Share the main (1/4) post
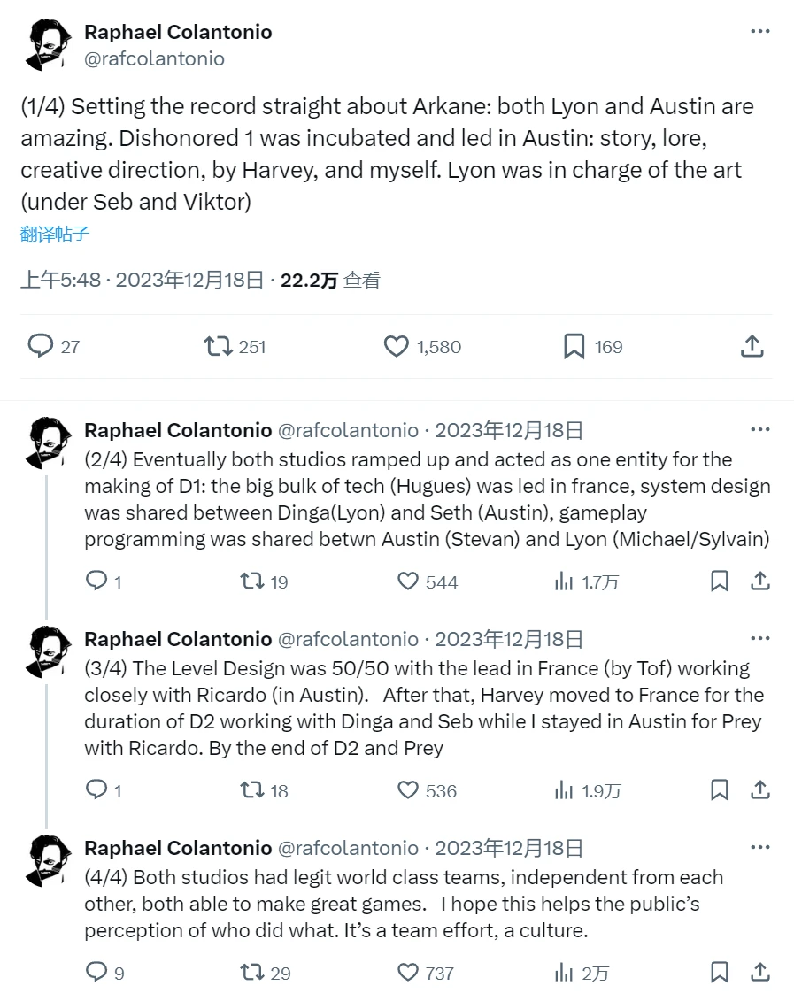This screenshot has width=794, height=1001. click(752, 346)
